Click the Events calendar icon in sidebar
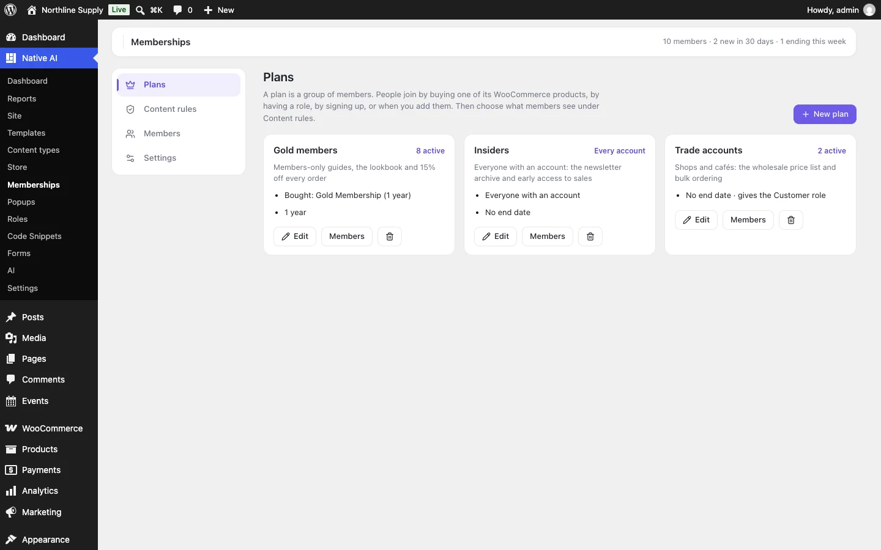This screenshot has width=881, height=550. pos(11,401)
